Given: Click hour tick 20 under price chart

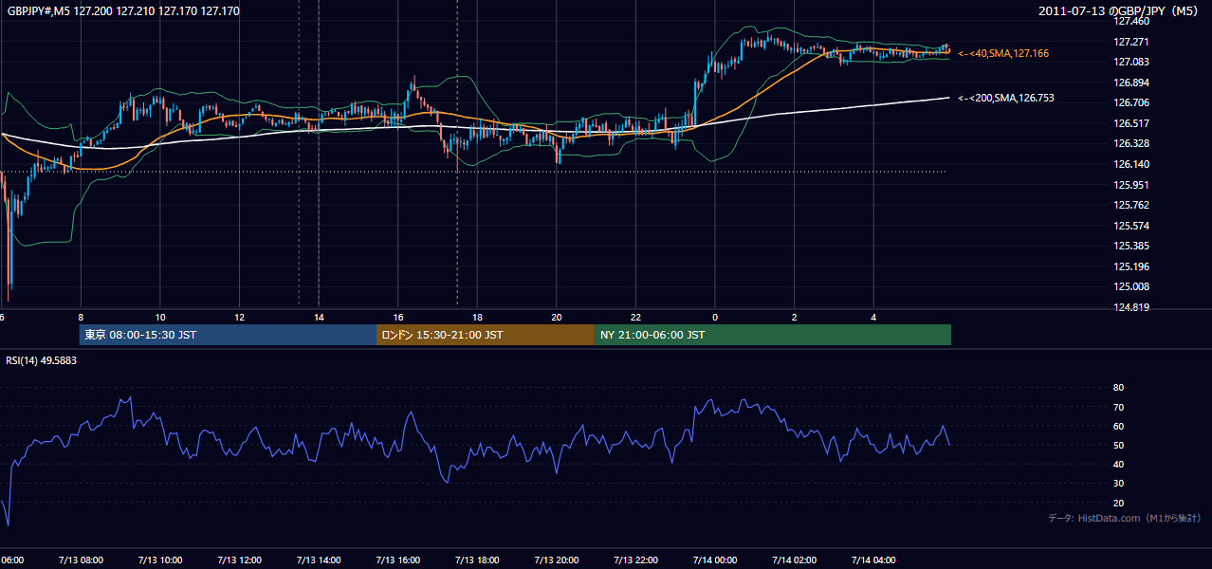Looking at the screenshot, I should pos(557,317).
